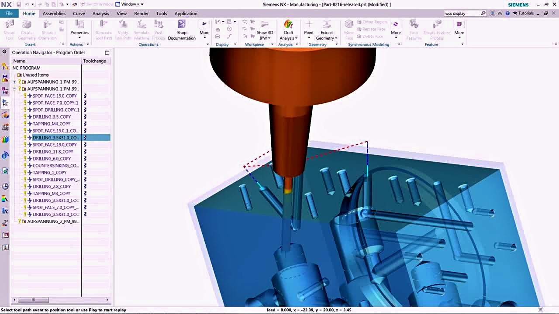Open the Draft Analysis tool
This screenshot has height=314, width=559.
(x=288, y=30)
